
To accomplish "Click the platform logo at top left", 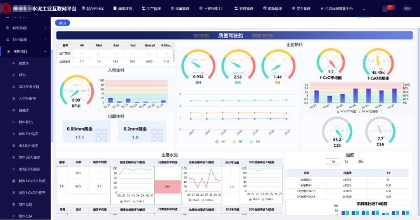I will click(x=5, y=9).
